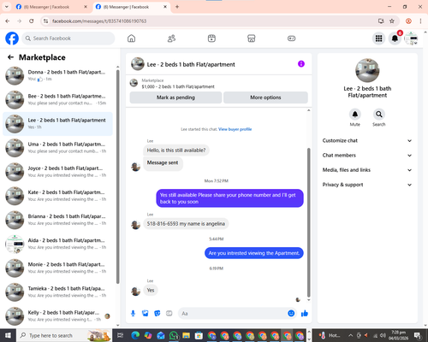
Task: Click the browser address bar URL
Action: point(99,21)
